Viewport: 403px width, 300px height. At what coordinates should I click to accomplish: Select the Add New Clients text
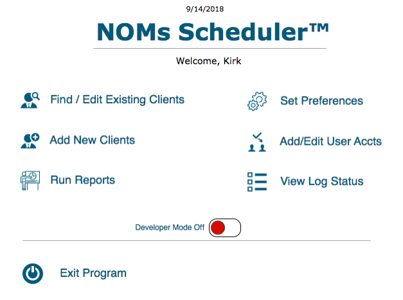(92, 140)
